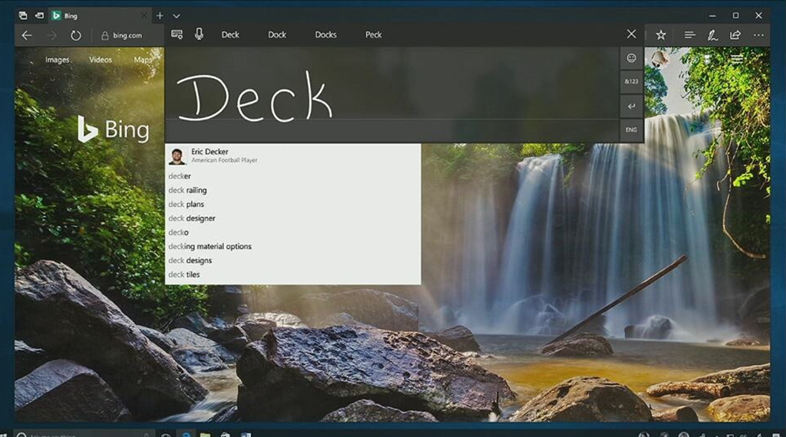This screenshot has width=786, height=437.
Task: Click the bing.com address bar
Action: 127,35
